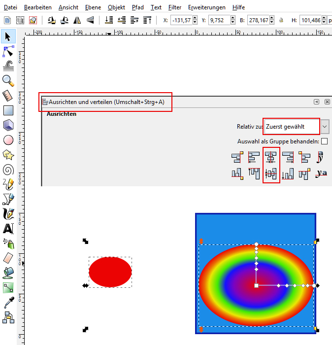
Task: Toggle the width-height lock icon
Action: click(x=281, y=20)
